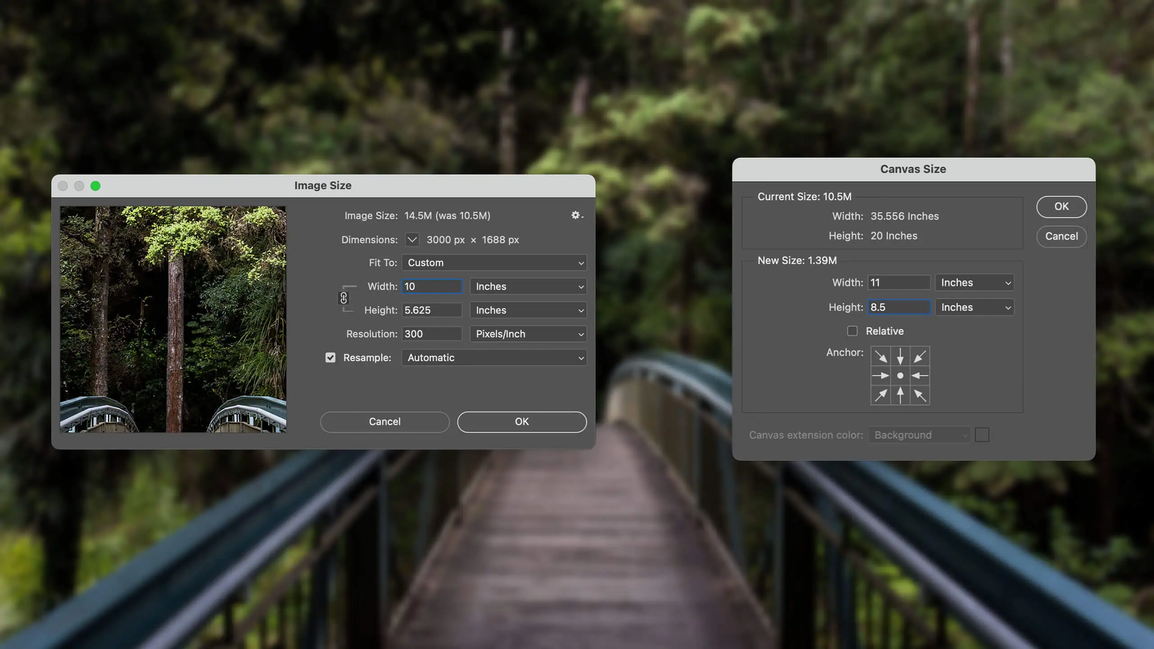Open the Canvas extension color Background dropdown
Image resolution: width=1154 pixels, height=649 pixels.
click(x=920, y=435)
